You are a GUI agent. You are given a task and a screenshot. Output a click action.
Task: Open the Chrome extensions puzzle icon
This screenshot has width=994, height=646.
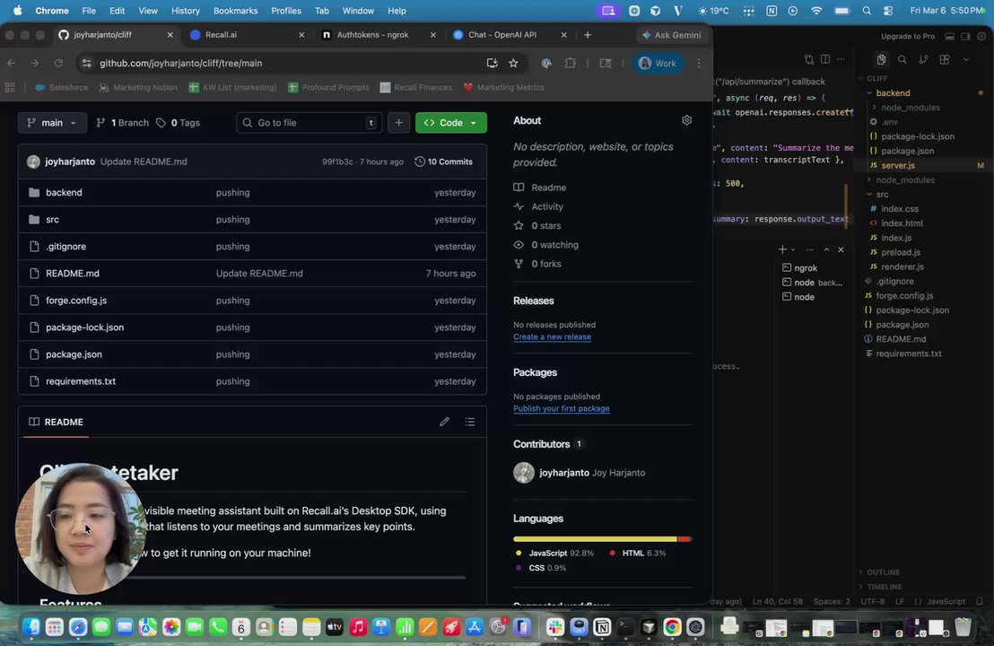pos(570,64)
